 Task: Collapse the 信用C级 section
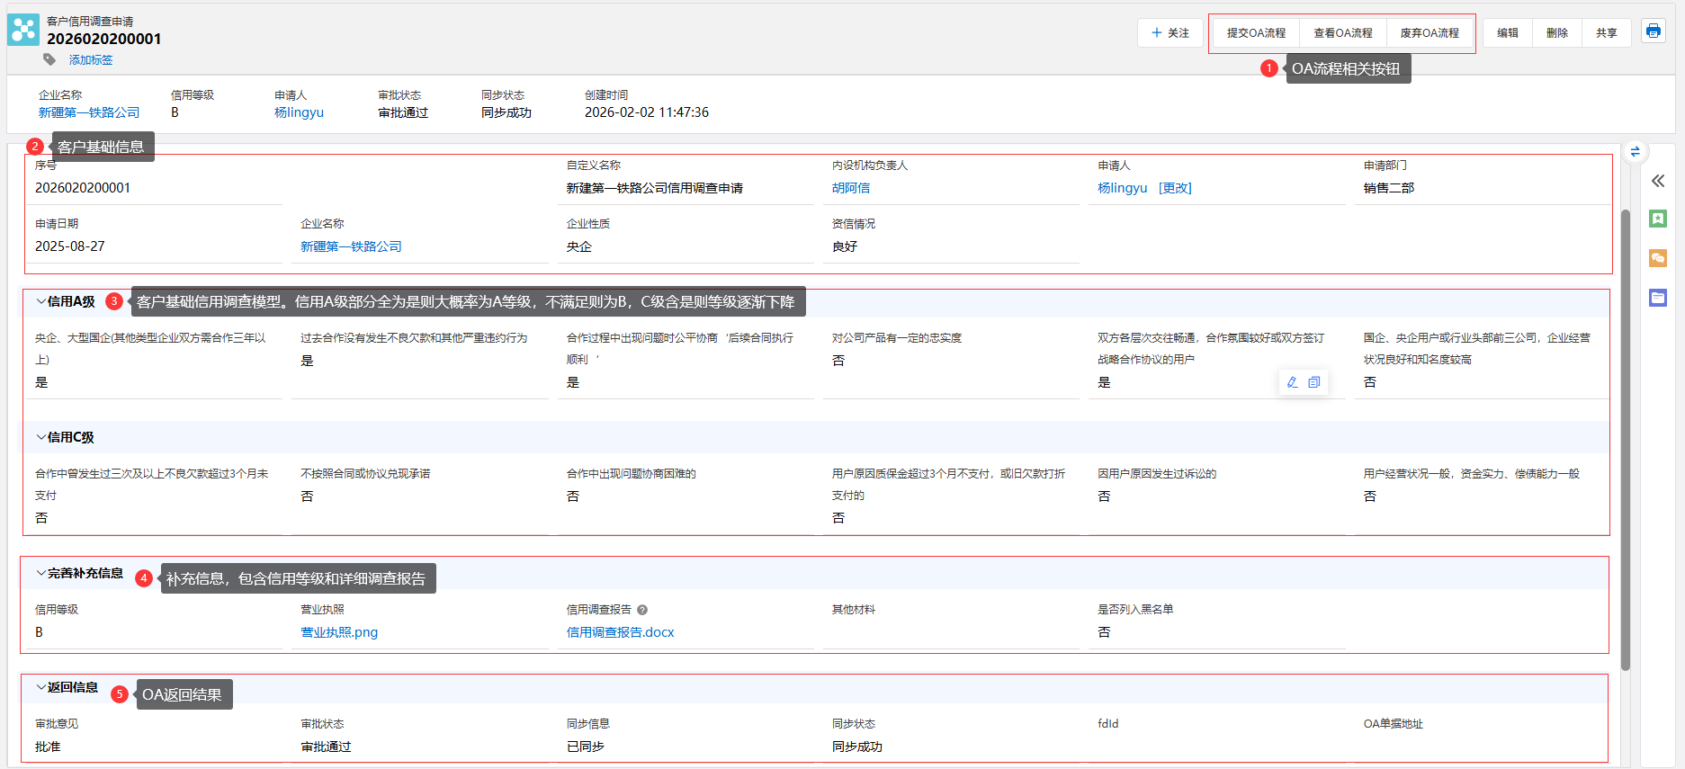41,437
